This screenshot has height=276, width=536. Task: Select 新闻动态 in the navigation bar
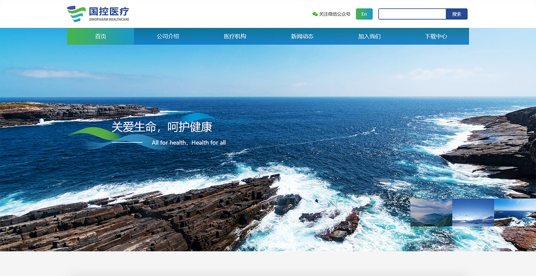(302, 36)
